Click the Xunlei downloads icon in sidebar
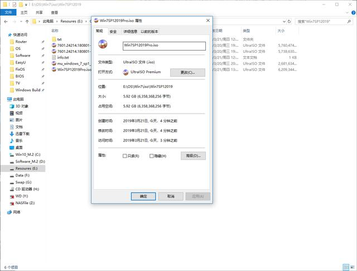The width and height of the screenshot is (357, 271). pyautogui.click(x=12, y=134)
